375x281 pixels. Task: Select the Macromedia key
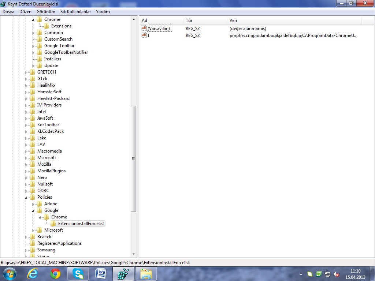49,151
